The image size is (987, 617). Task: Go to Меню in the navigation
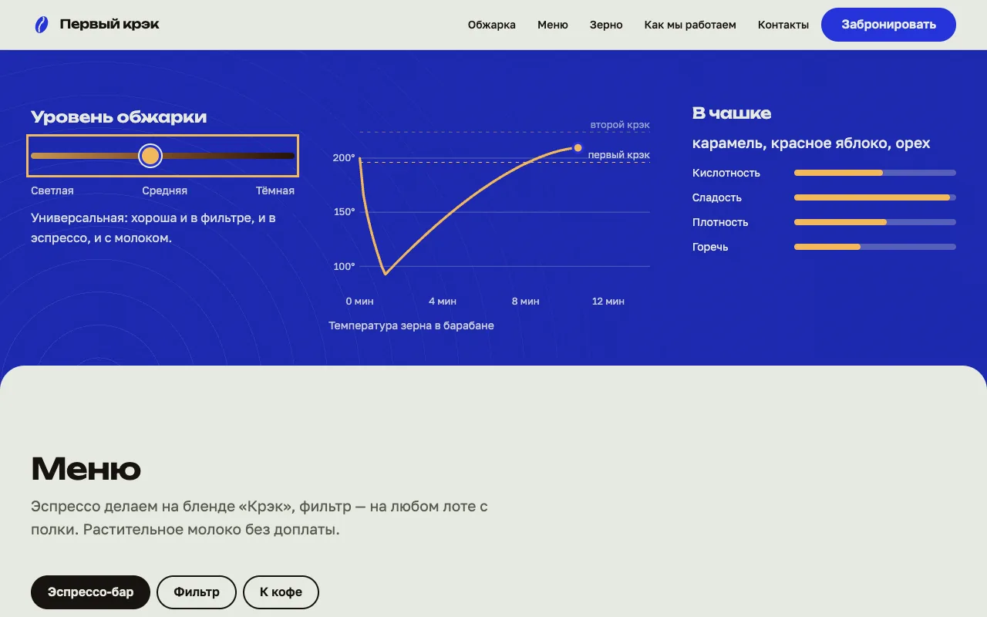[x=553, y=25]
